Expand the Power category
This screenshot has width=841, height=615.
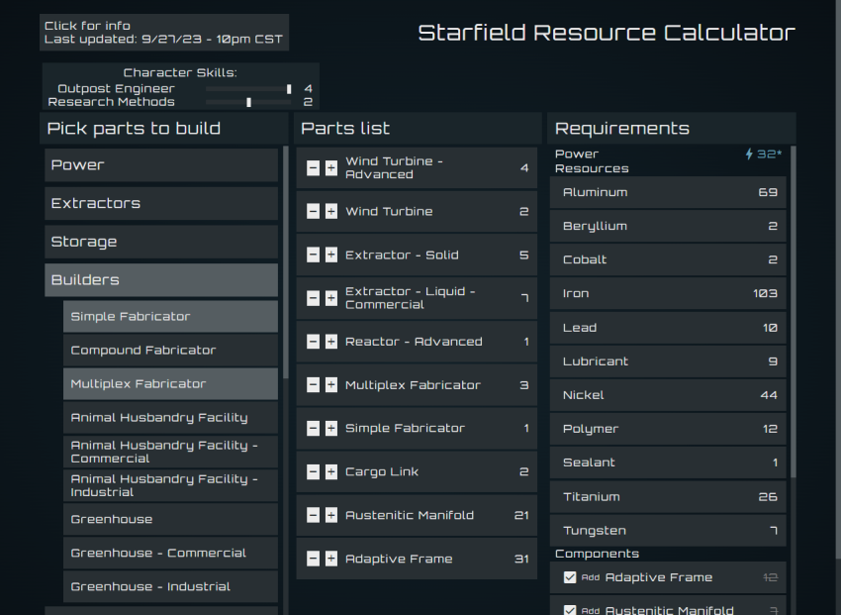160,165
